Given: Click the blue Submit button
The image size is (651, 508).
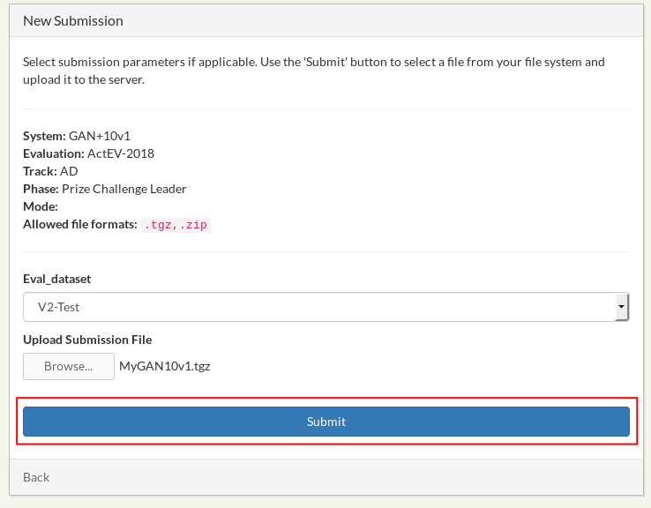Looking at the screenshot, I should [325, 422].
